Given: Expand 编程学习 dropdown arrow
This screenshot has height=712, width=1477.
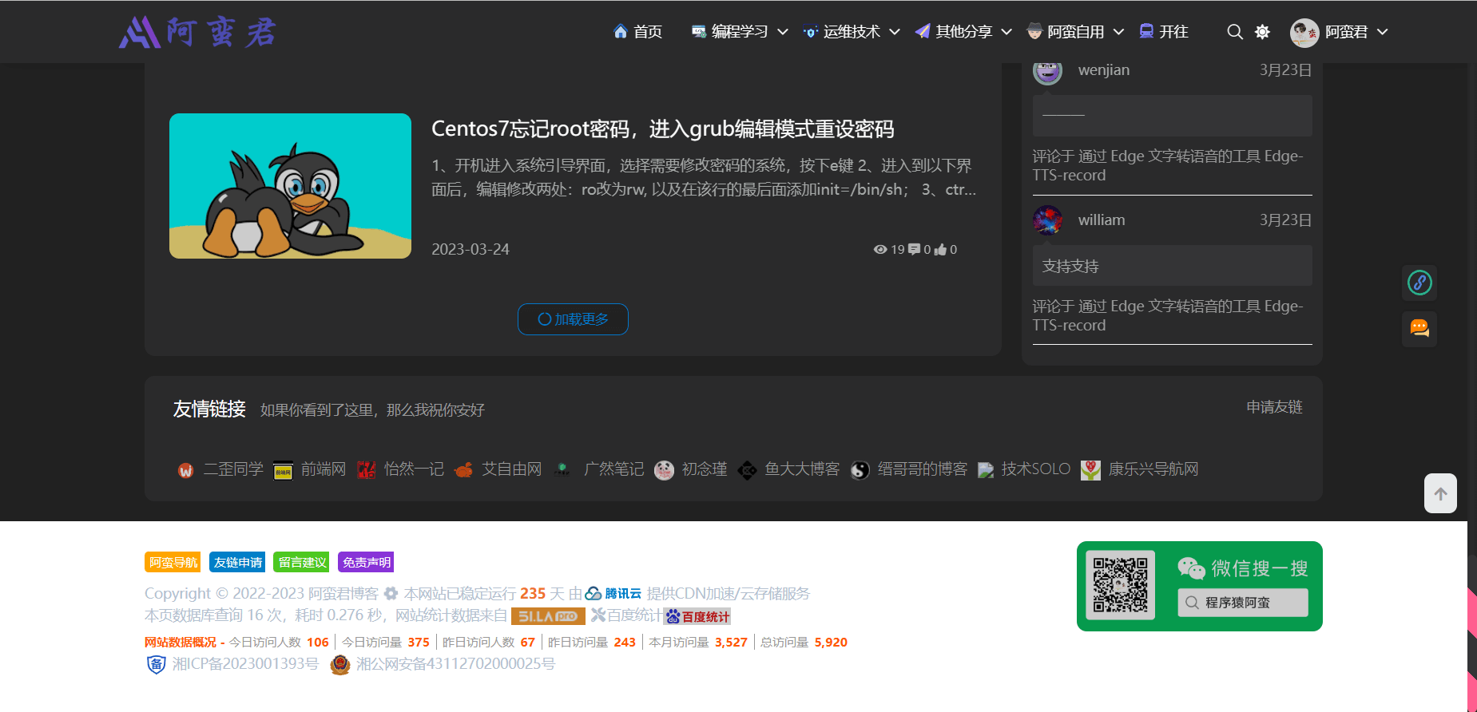Looking at the screenshot, I should 783,32.
